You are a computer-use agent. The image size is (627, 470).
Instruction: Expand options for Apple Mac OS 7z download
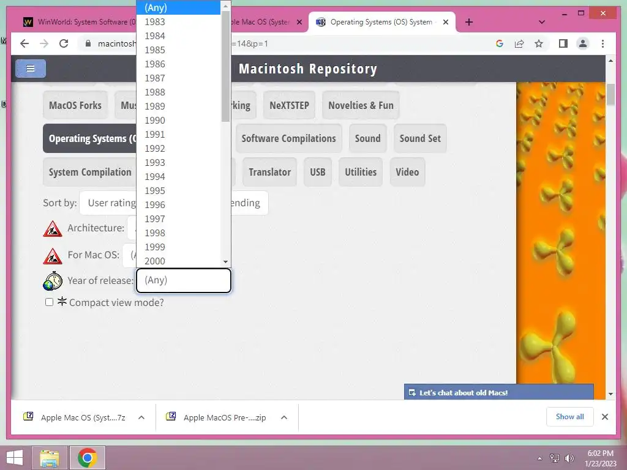141,417
